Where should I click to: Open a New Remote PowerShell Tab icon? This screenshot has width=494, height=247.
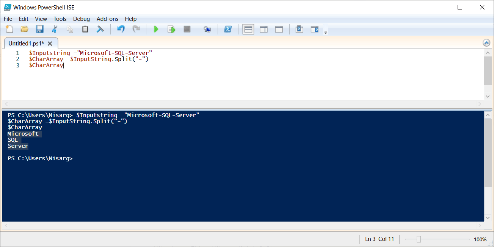click(207, 29)
